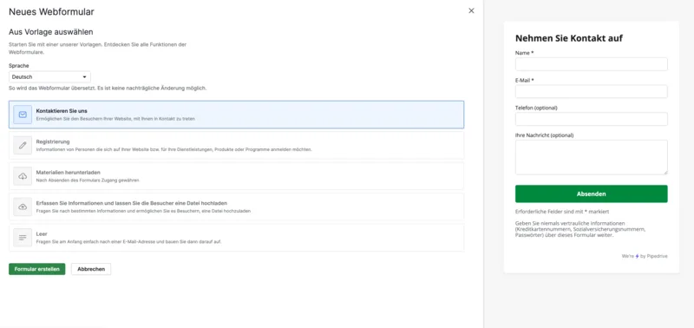The height and width of the screenshot is (328, 694).
Task: Focus the Name field in the preview
Action: click(x=592, y=64)
